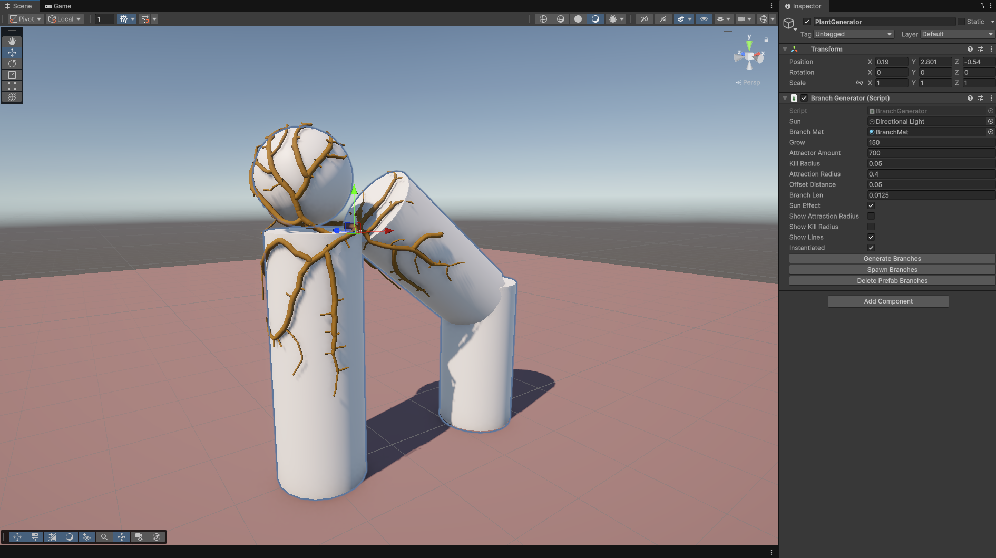Enable Show Kill Radius checkbox
The width and height of the screenshot is (996, 558).
click(x=871, y=227)
